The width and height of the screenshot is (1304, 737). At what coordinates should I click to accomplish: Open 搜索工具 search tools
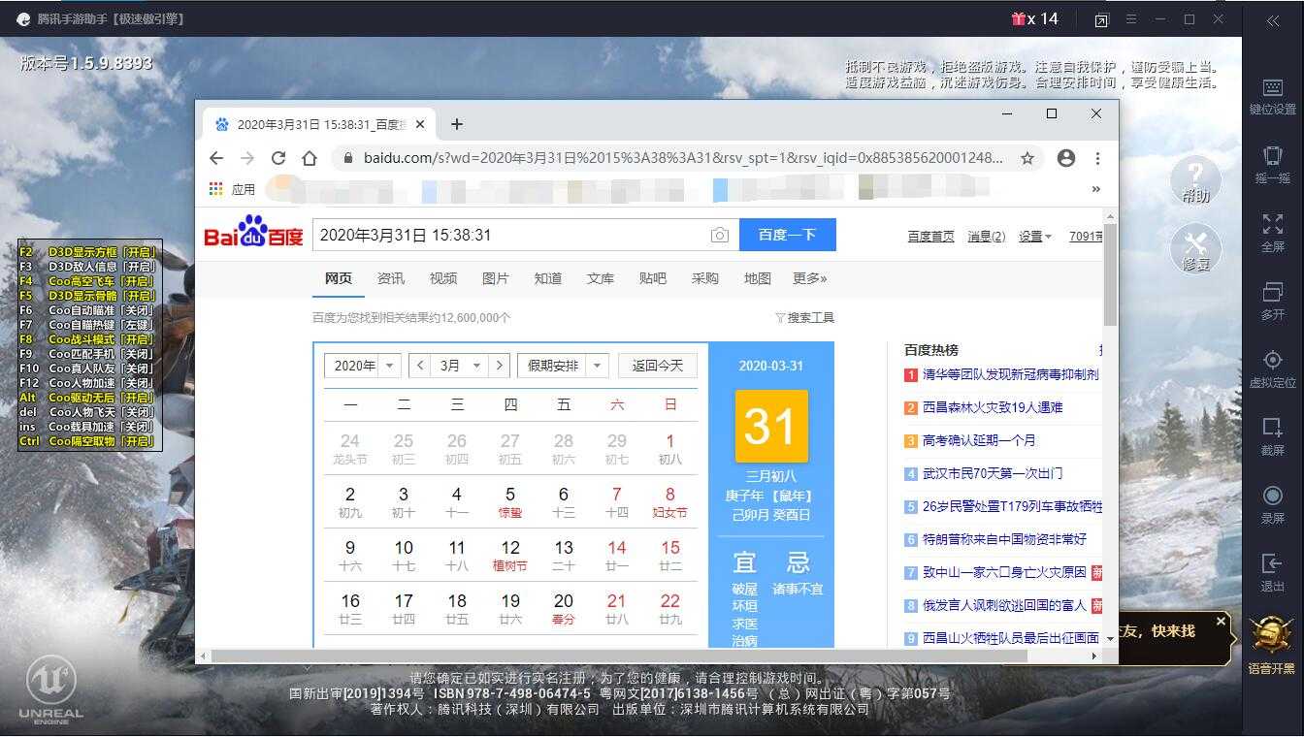[804, 318]
